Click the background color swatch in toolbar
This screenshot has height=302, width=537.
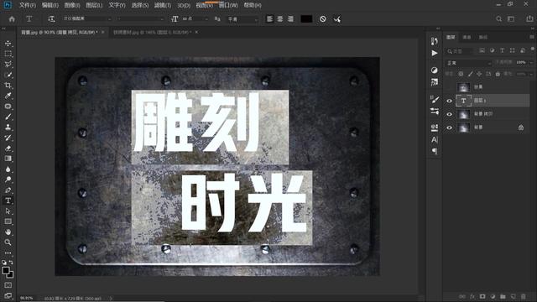pos(11,274)
